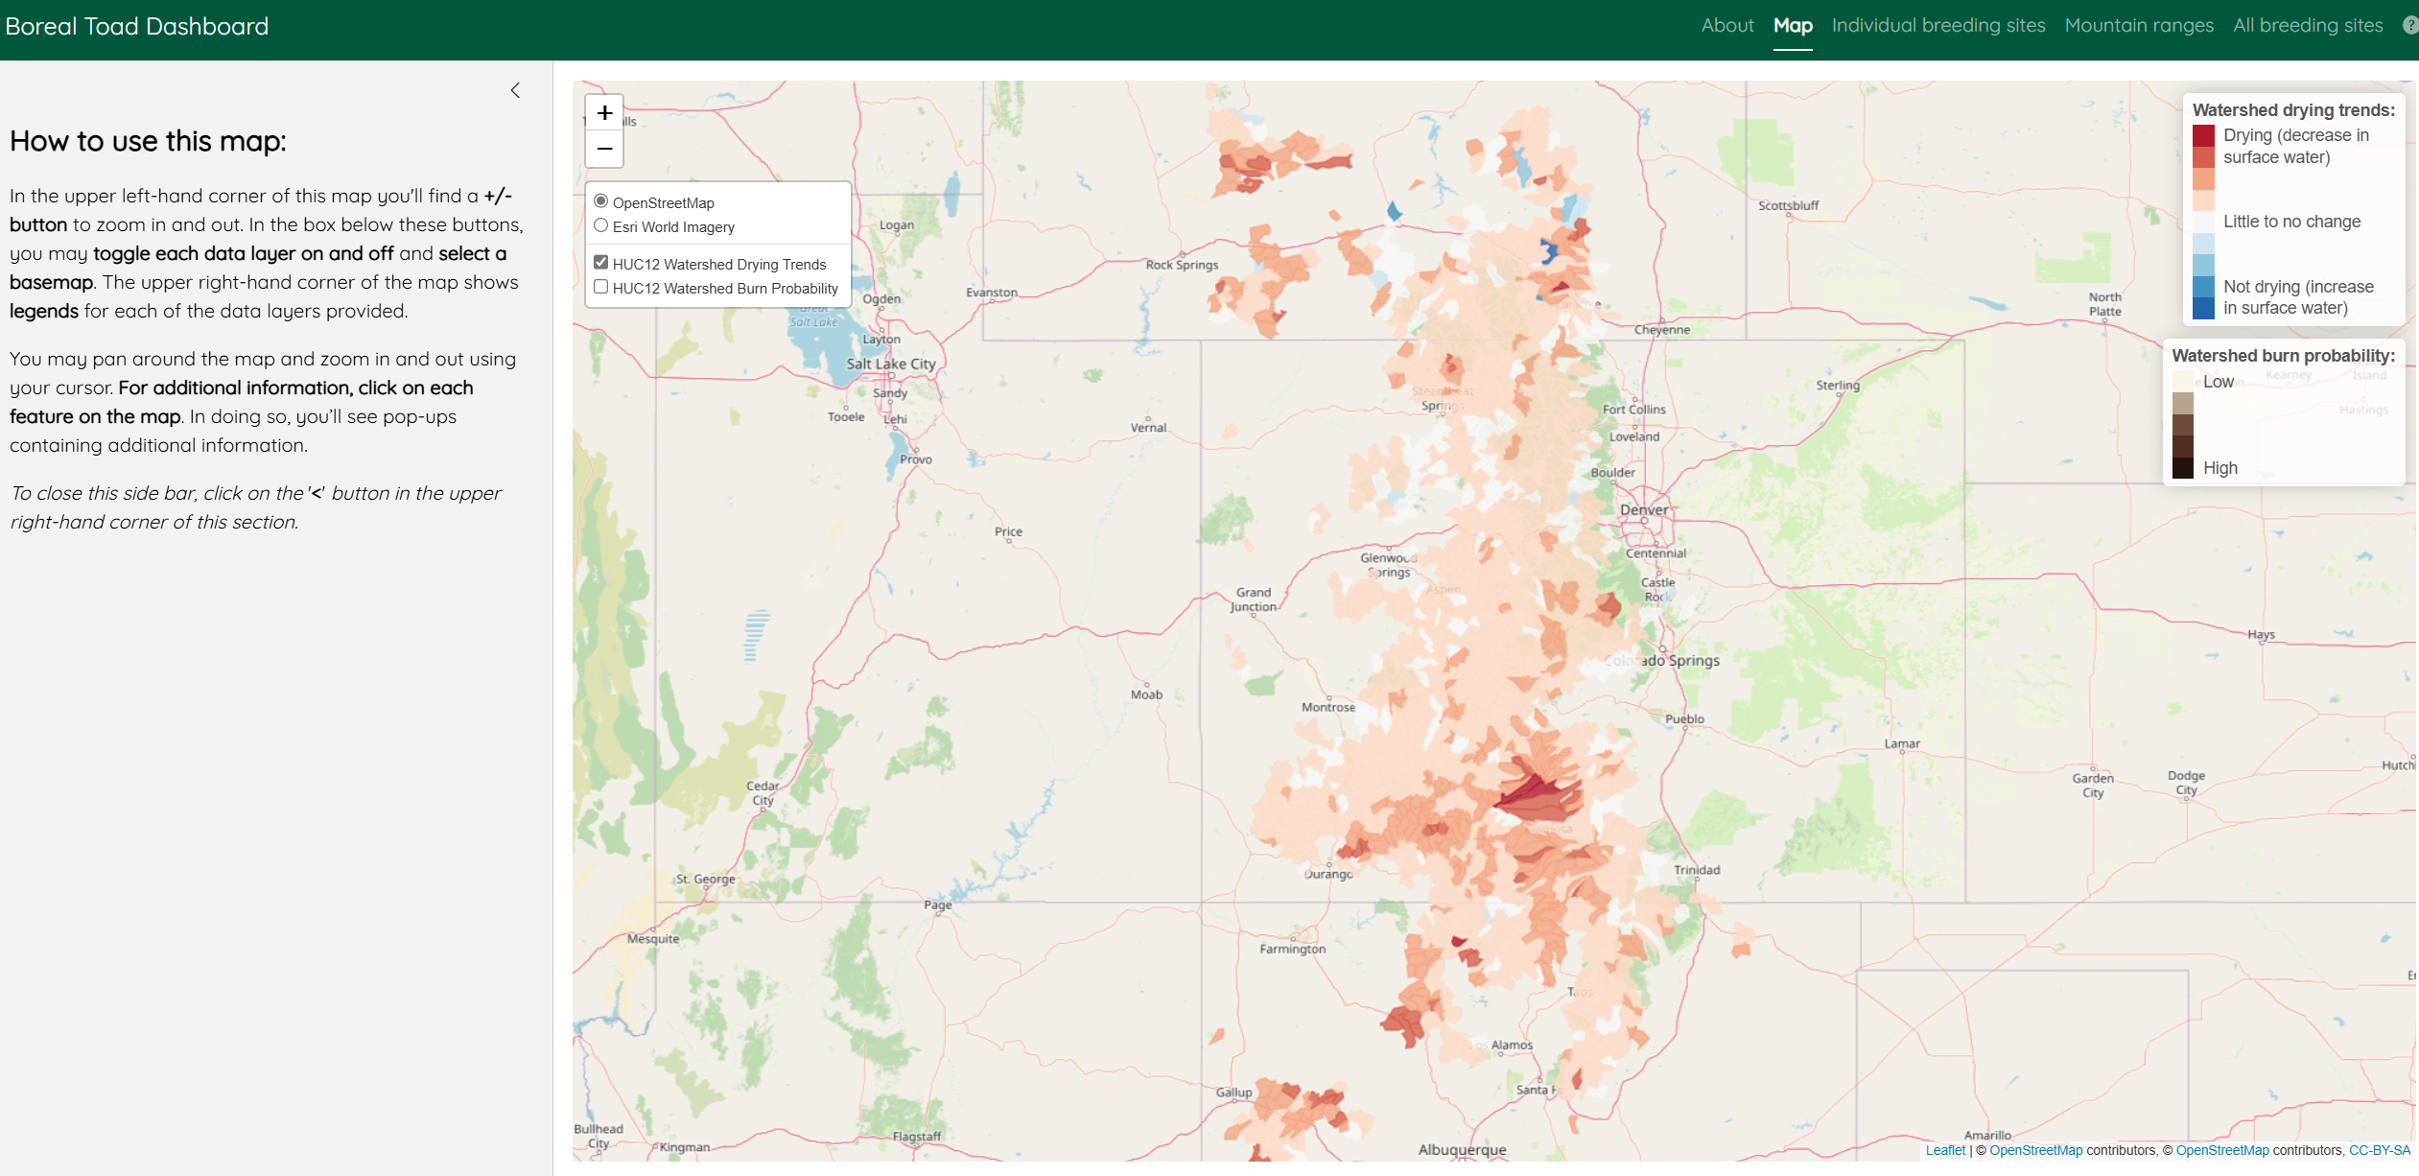Click the Fort Collins map label

point(1633,409)
